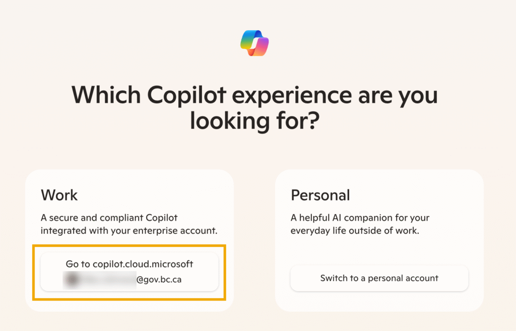The width and height of the screenshot is (516, 331).
Task: Click 'A helpful AI companion for your' text
Action: (x=360, y=218)
